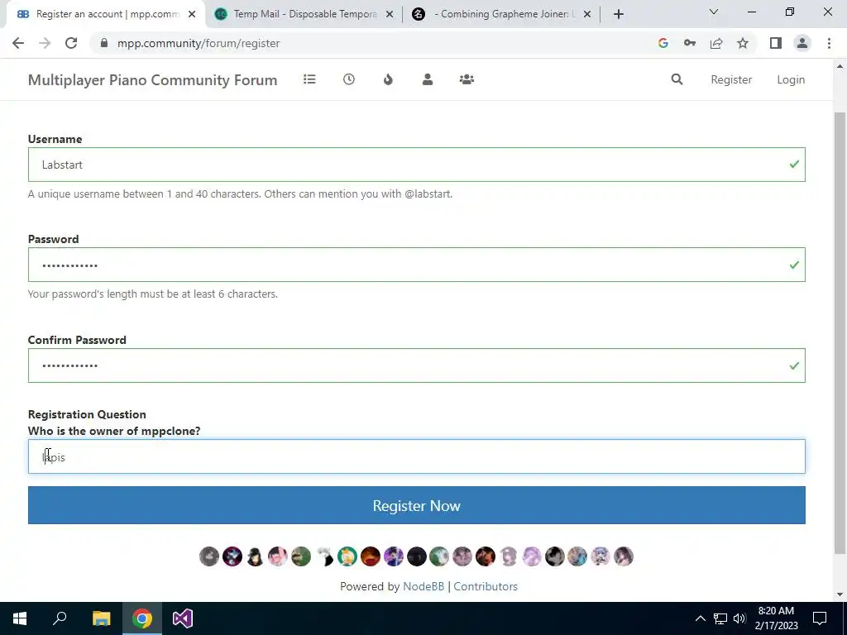Click the Register link in the header

click(731, 79)
